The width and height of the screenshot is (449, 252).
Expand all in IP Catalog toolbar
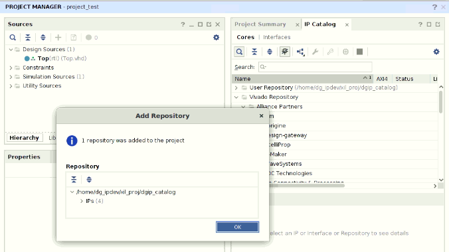point(270,52)
